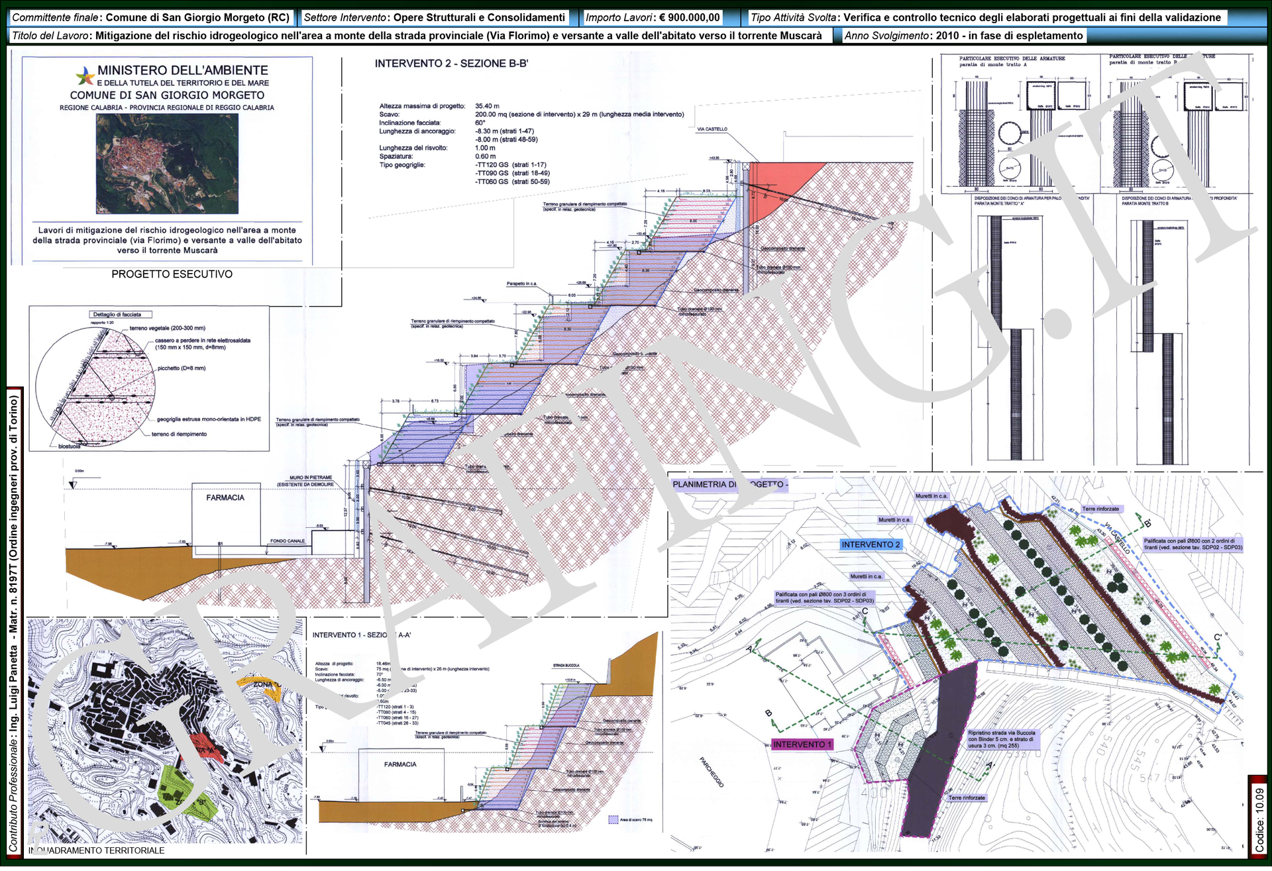The width and height of the screenshot is (1272, 871).
Task: Click the Settore Intervento header field
Action: coord(434,18)
